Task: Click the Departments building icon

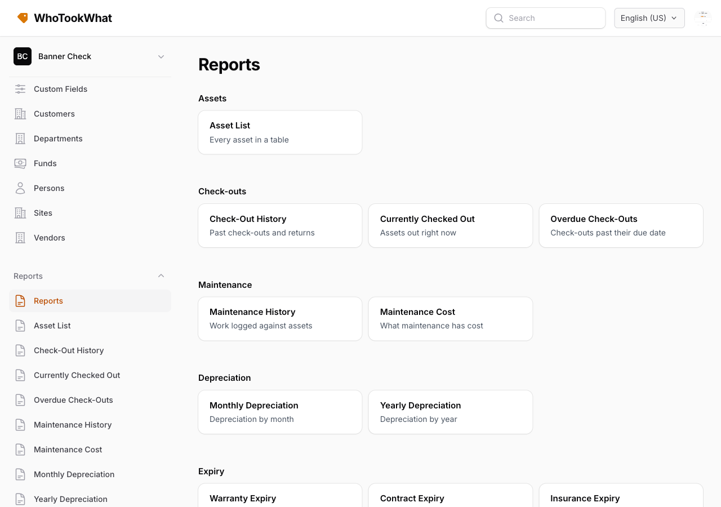Action: [20, 139]
